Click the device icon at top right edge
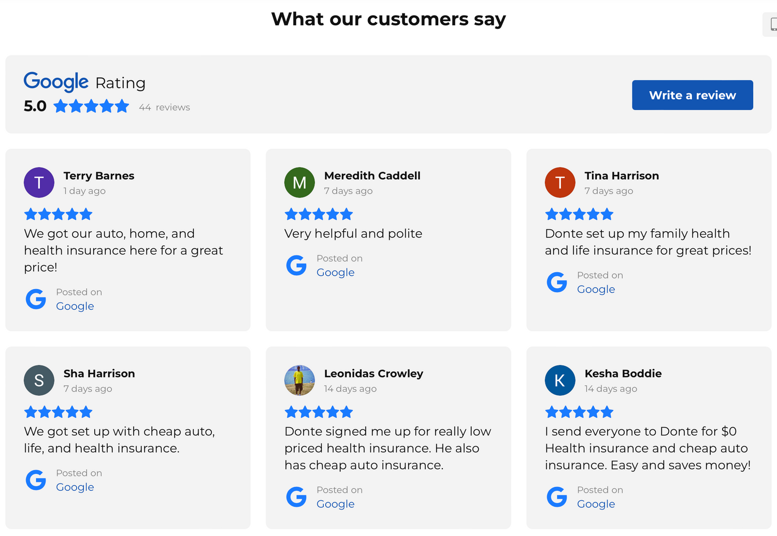The image size is (777, 536). point(773,24)
